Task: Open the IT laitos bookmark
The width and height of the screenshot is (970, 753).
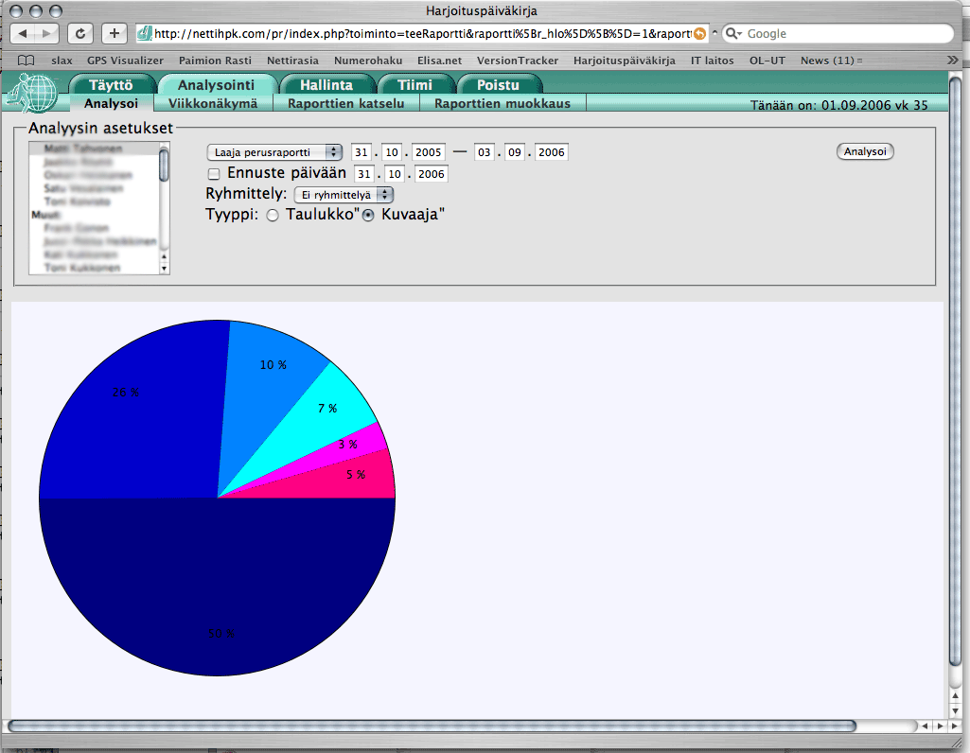Action: (x=712, y=61)
